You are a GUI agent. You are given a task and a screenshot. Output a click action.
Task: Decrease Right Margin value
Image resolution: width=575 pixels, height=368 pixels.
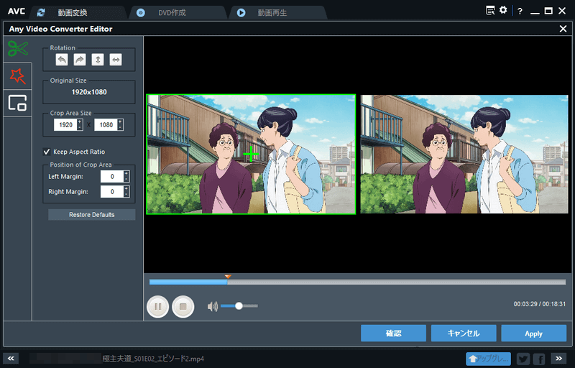126,194
